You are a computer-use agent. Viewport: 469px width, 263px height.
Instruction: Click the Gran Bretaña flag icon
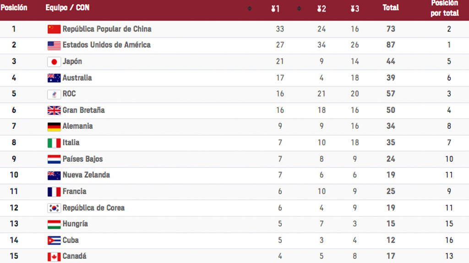(54, 110)
